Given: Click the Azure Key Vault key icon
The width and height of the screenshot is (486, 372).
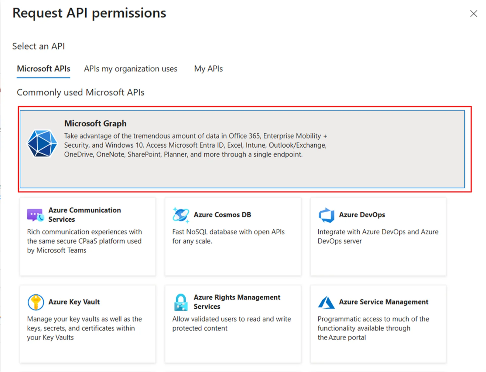Looking at the screenshot, I should coord(36,302).
